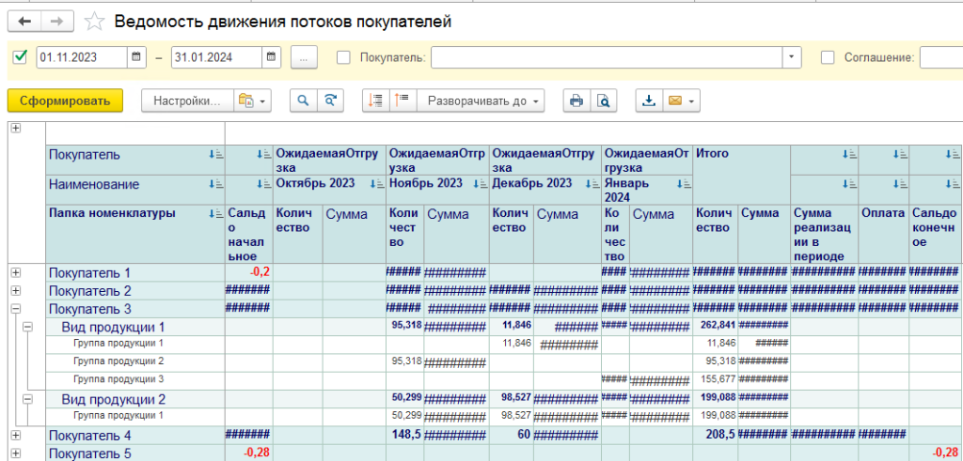Click the 148,5 quantity cell
The width and height of the screenshot is (963, 461).
pos(404,436)
